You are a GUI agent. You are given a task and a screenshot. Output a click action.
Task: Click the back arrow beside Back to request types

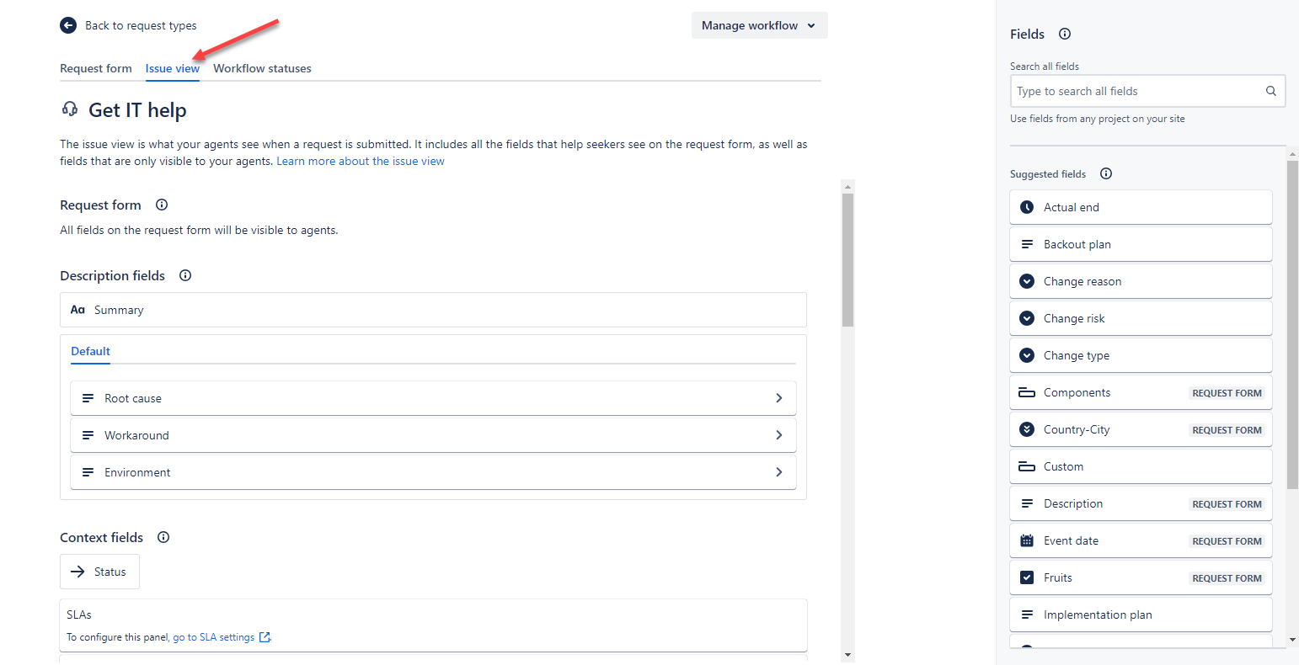pos(68,25)
